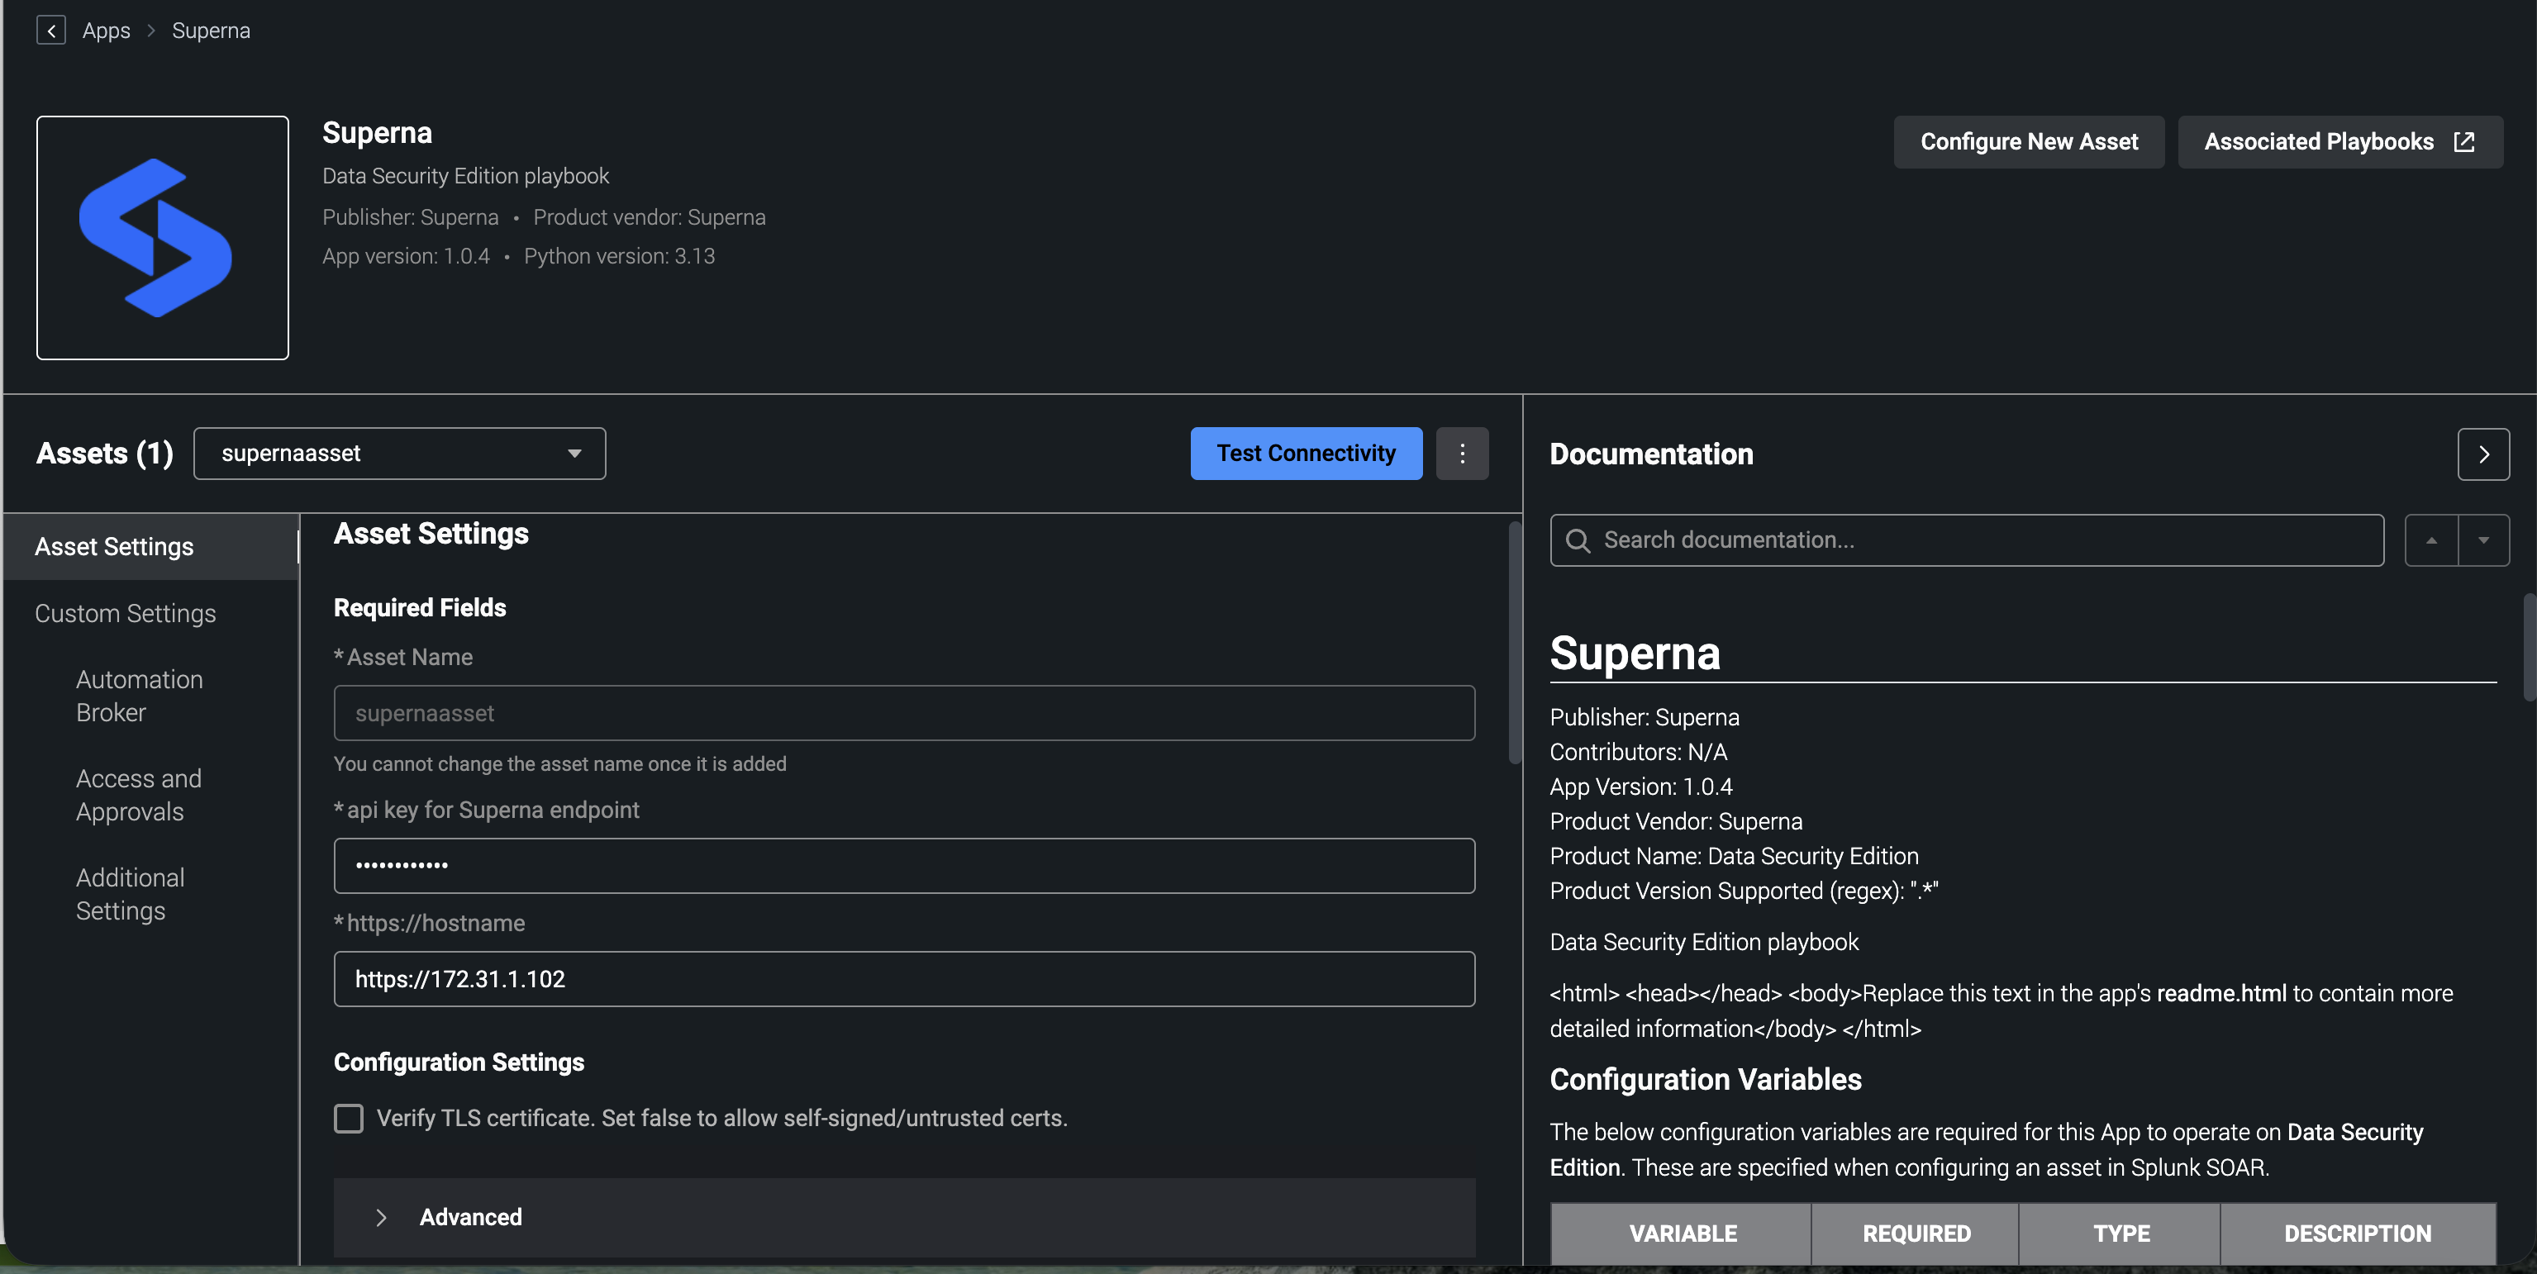
Task: Click the Configure New Asset button
Action: click(2028, 142)
